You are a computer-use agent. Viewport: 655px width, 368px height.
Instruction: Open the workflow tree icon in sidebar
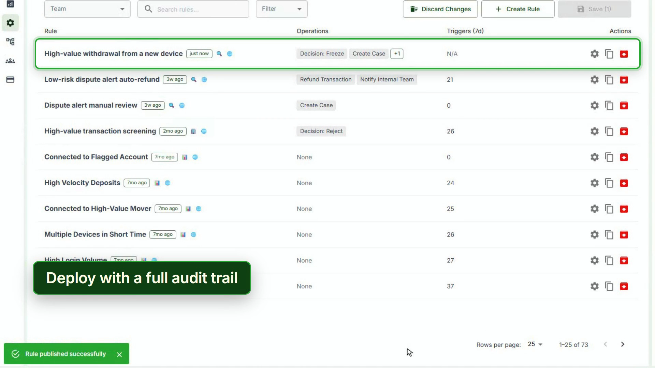pyautogui.click(x=10, y=42)
